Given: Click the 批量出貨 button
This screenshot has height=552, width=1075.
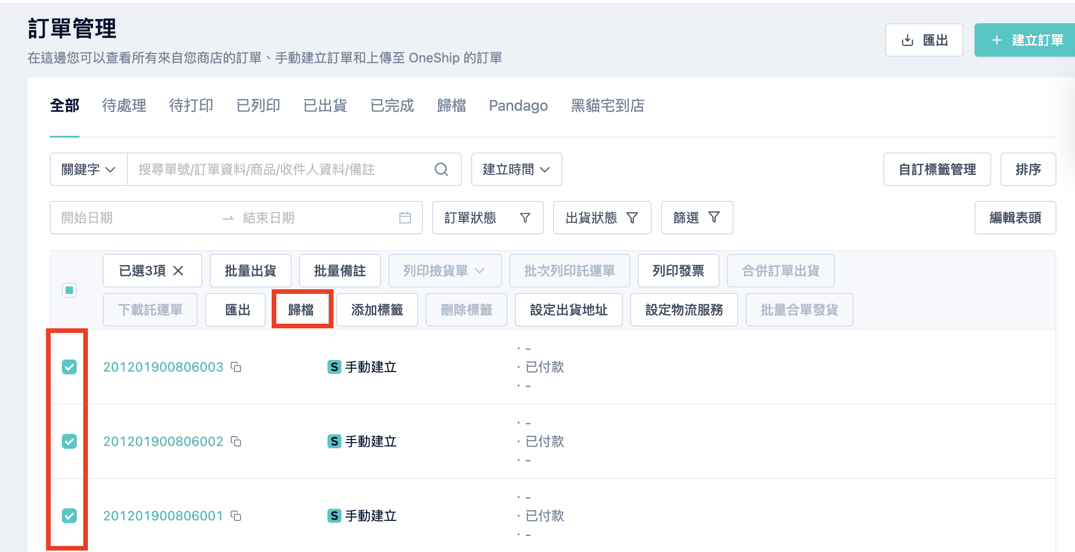Looking at the screenshot, I should [250, 271].
